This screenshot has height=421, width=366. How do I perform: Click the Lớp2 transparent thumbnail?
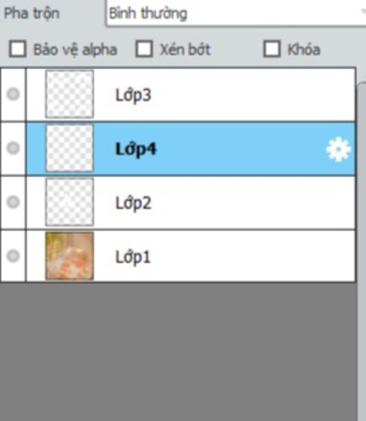[x=70, y=202]
